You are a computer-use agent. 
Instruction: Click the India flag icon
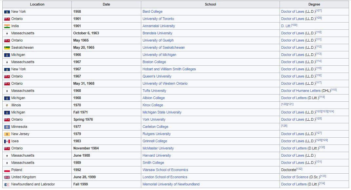[x=7, y=26]
